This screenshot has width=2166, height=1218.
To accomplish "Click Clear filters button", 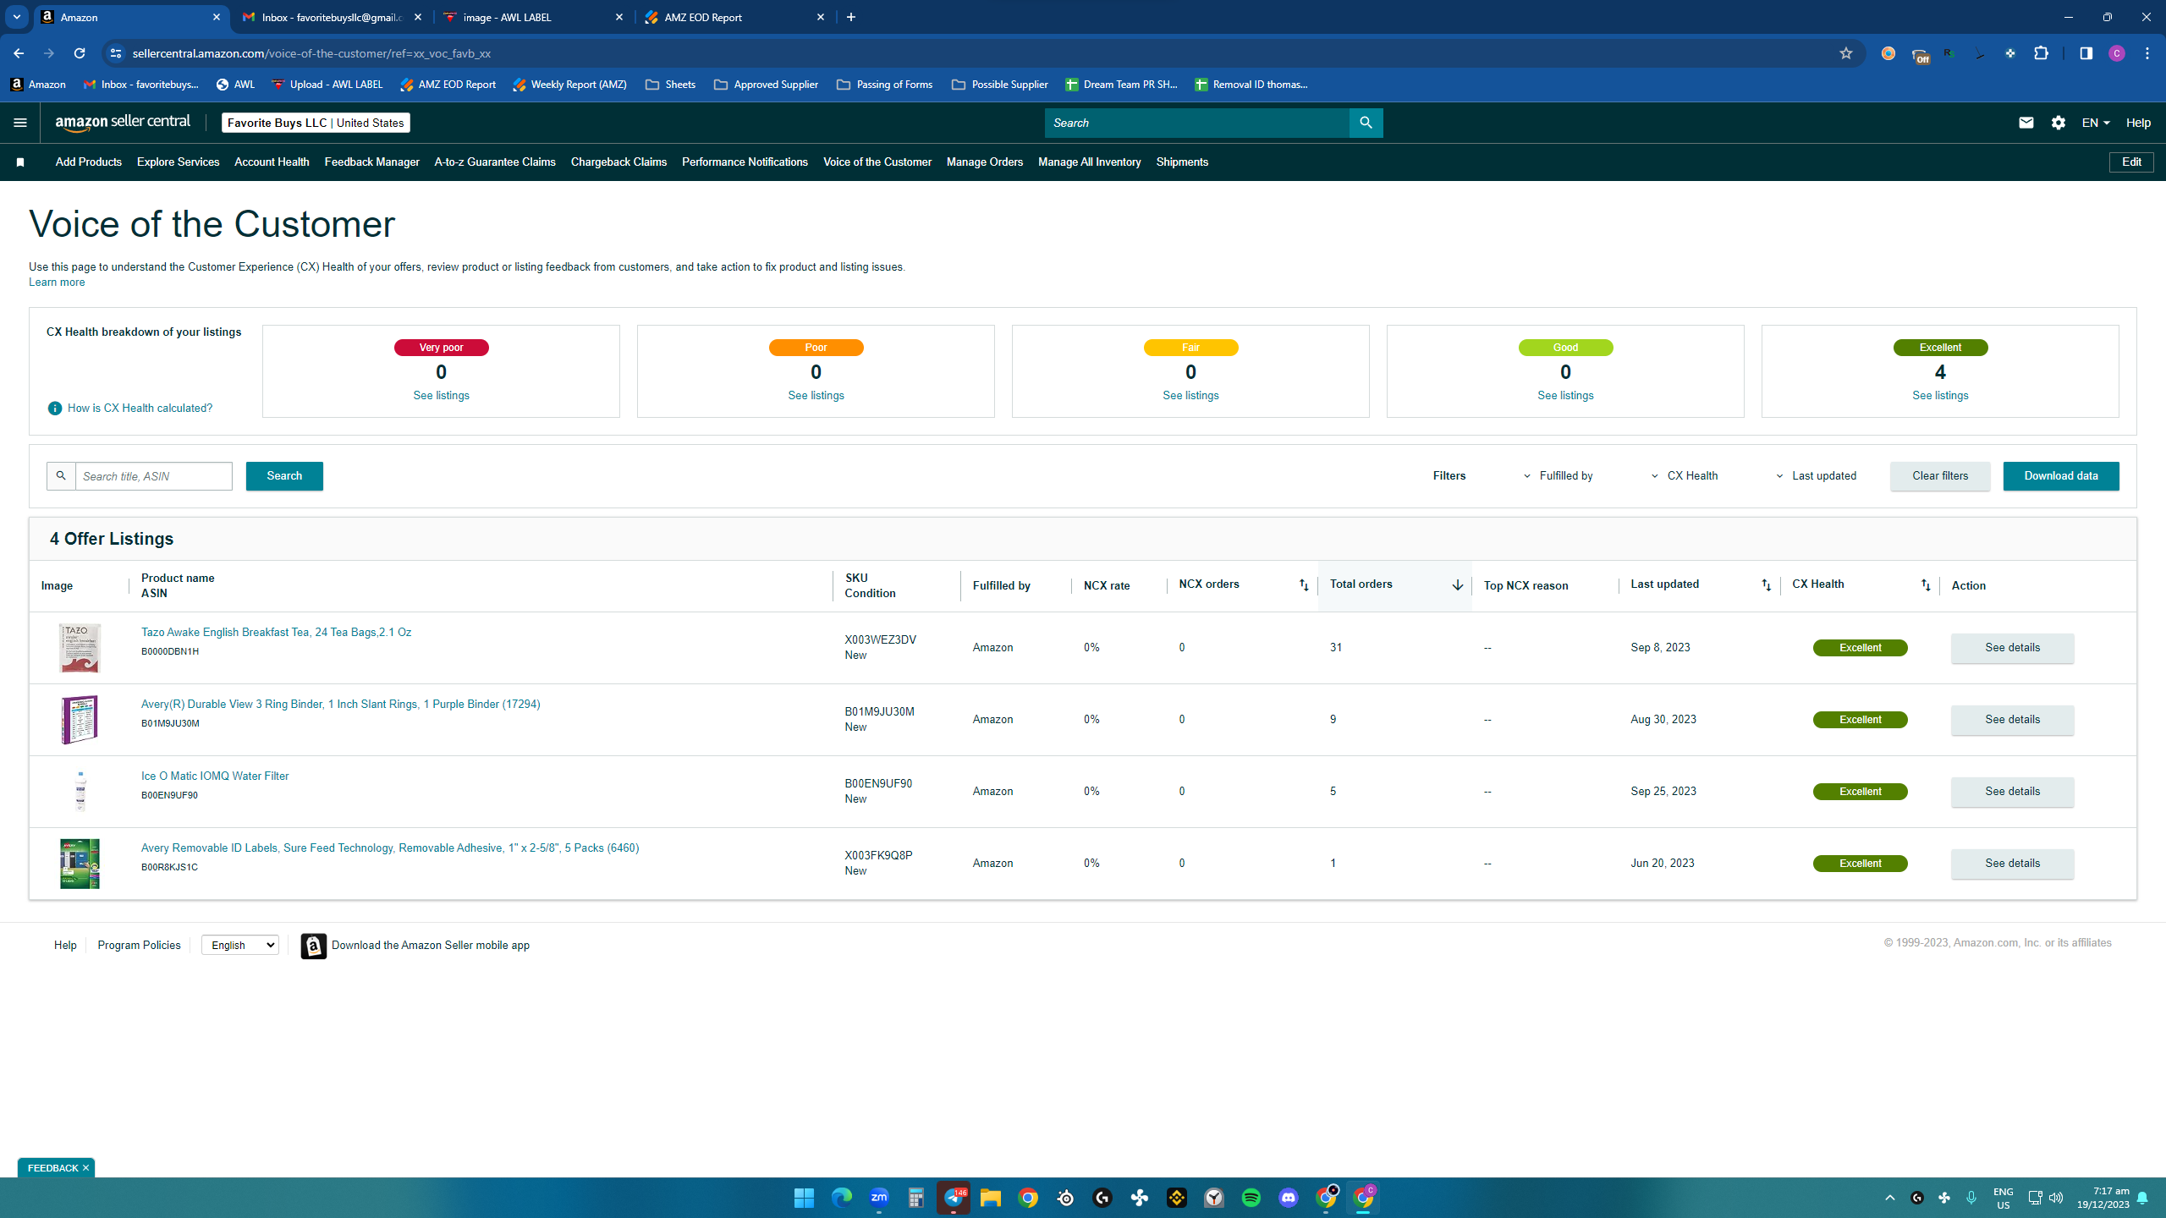I will [1940, 476].
